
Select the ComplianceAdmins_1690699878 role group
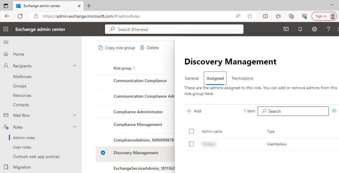[x=144, y=140]
